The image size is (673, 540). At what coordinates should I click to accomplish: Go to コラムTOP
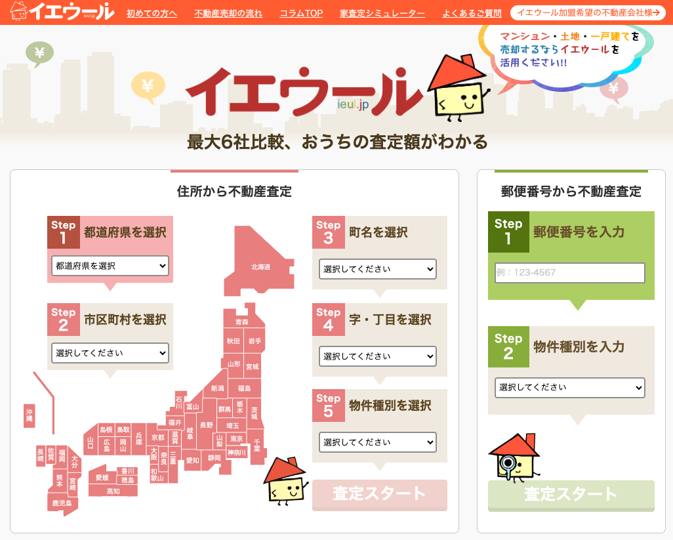(x=301, y=13)
